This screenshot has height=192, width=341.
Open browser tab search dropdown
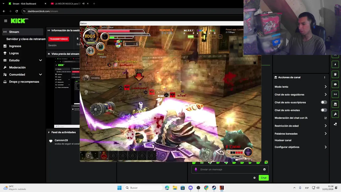click(3, 4)
